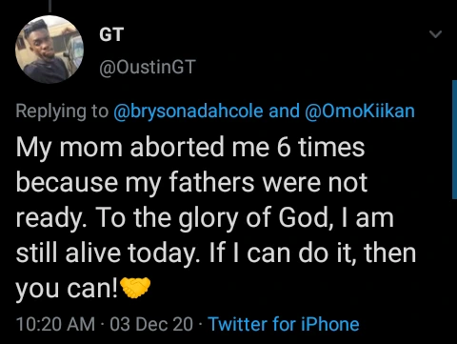Click the line My mom aborted me 6 times
Image resolution: width=457 pixels, height=344 pixels.
190,148
